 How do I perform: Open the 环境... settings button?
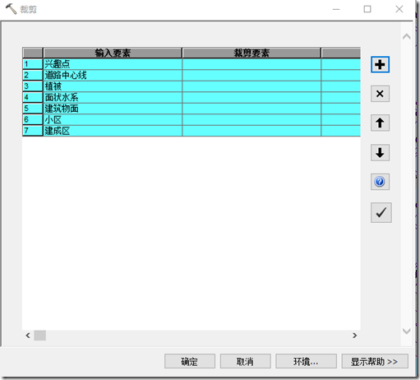pos(306,361)
